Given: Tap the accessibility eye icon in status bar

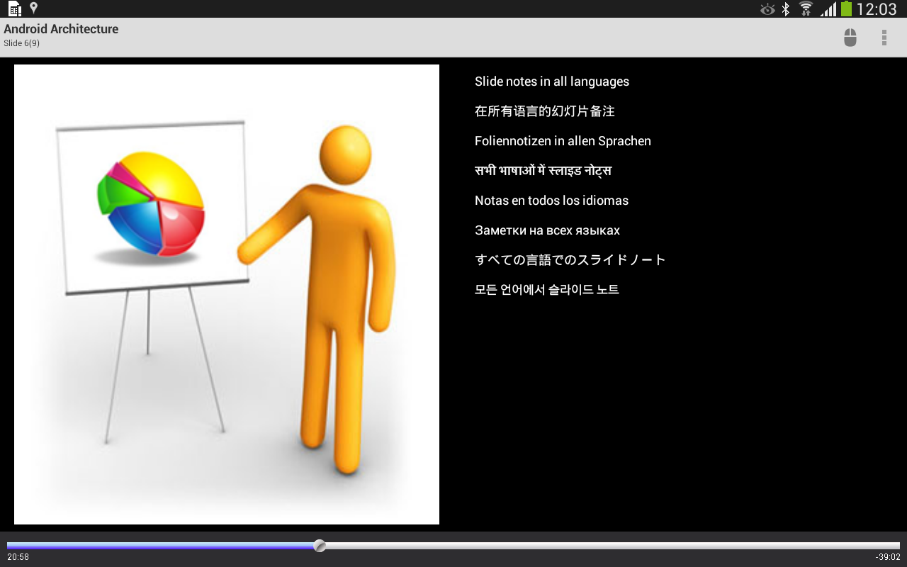Looking at the screenshot, I should point(767,9).
